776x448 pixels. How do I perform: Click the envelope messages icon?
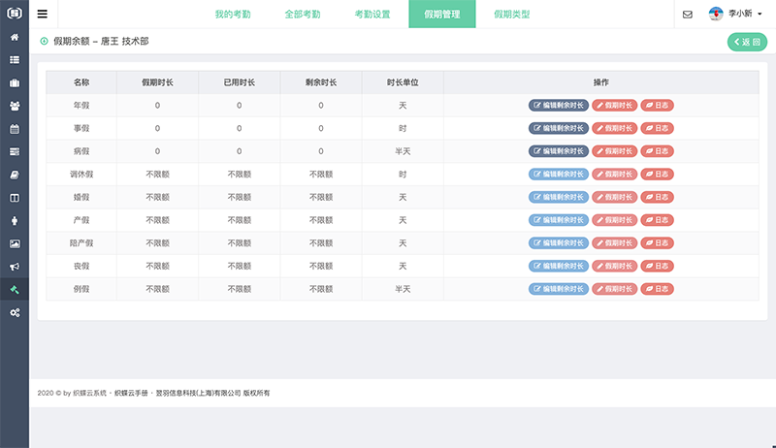click(688, 15)
